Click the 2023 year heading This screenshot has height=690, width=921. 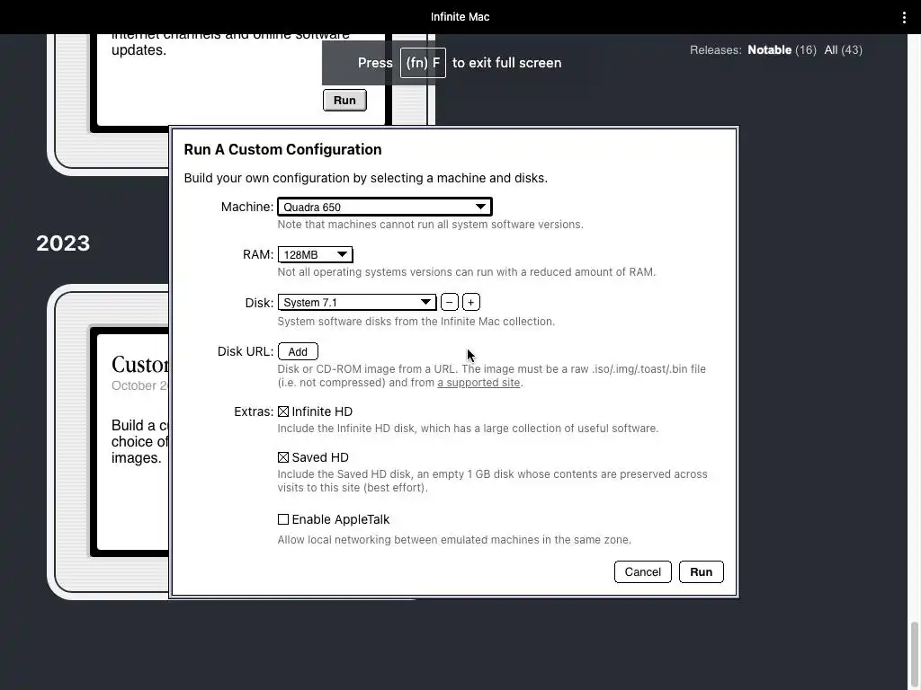coord(63,243)
